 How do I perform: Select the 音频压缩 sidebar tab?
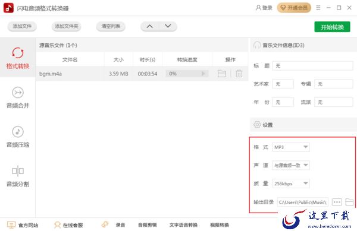point(18,137)
